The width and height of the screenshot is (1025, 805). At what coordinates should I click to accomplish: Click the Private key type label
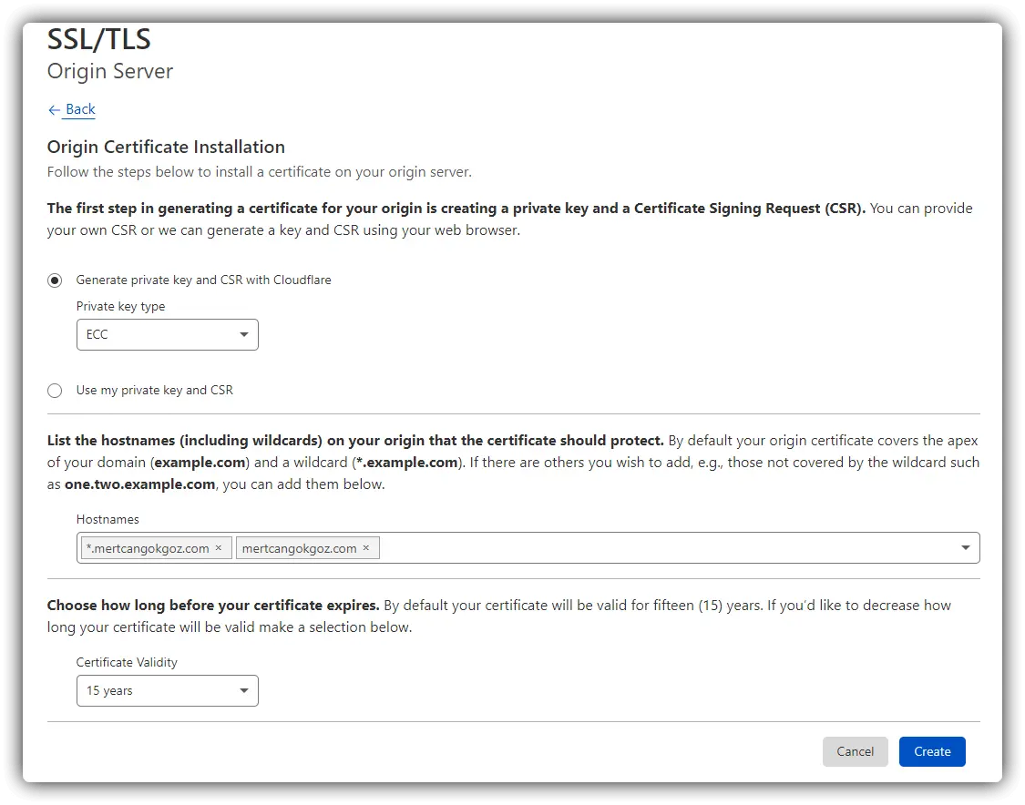(x=121, y=307)
